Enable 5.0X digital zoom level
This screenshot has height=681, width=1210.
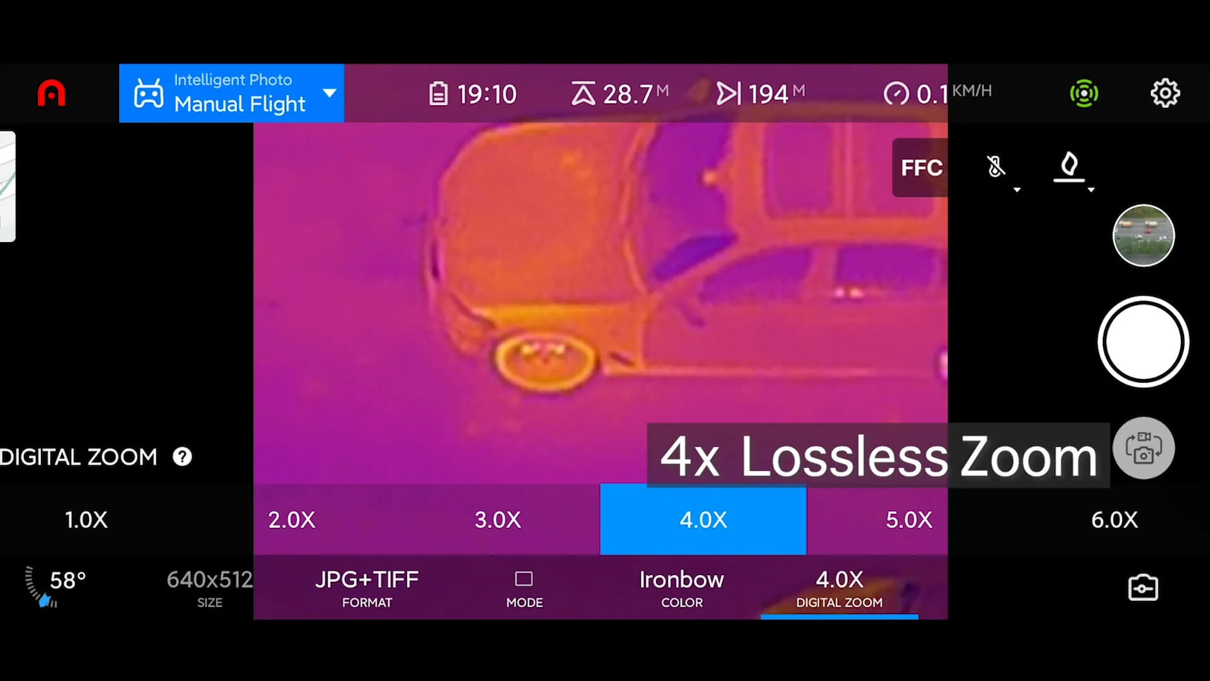click(x=908, y=520)
